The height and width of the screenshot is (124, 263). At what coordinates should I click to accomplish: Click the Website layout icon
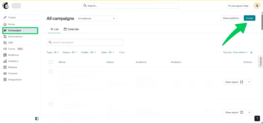click(5, 67)
